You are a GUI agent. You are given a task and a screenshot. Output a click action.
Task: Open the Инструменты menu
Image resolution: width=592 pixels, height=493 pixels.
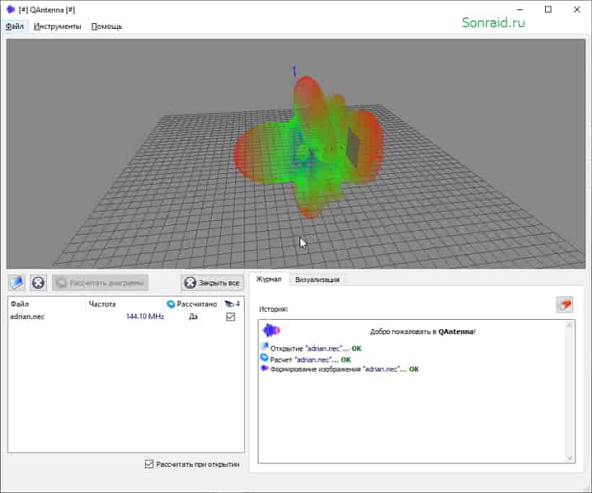pyautogui.click(x=57, y=27)
